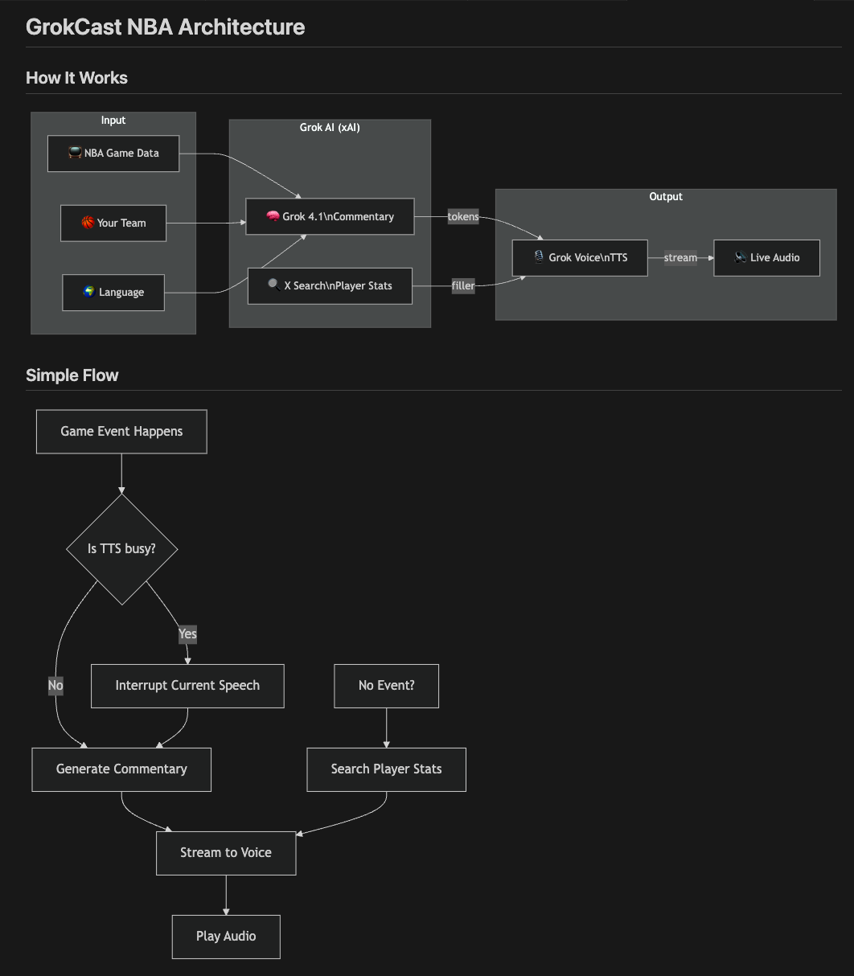Image resolution: width=854 pixels, height=976 pixels.
Task: Select the X Search Player Stats node
Action: point(330,285)
